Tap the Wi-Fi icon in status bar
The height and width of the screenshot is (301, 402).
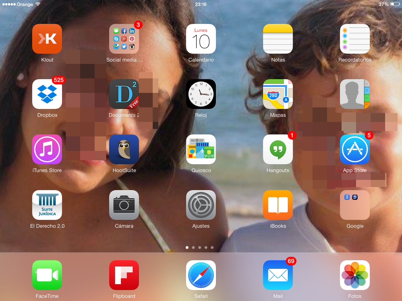click(x=38, y=4)
